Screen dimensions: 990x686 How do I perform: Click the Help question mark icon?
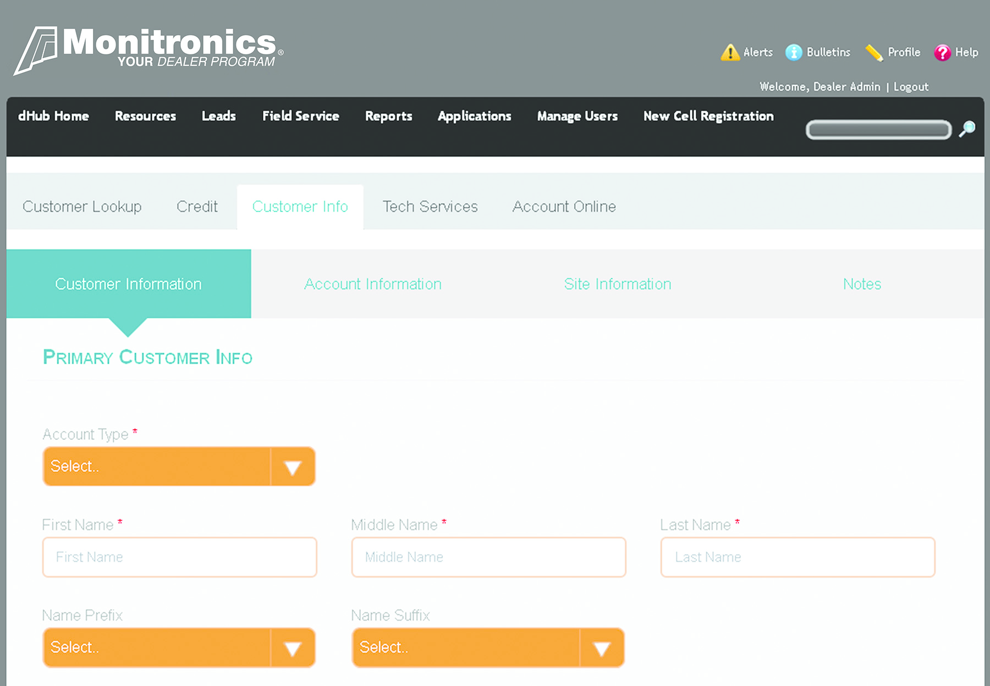[x=942, y=52]
